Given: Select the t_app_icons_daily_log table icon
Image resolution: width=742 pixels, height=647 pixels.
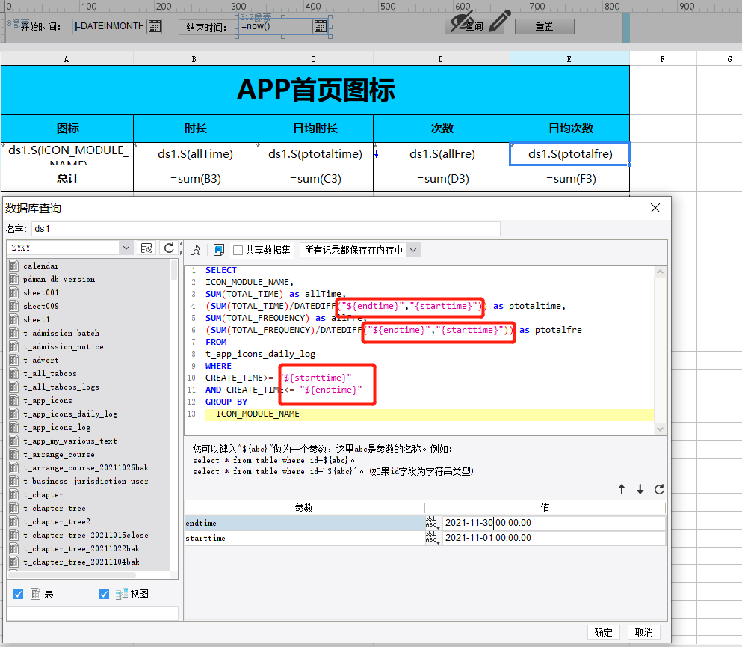Looking at the screenshot, I should [14, 414].
